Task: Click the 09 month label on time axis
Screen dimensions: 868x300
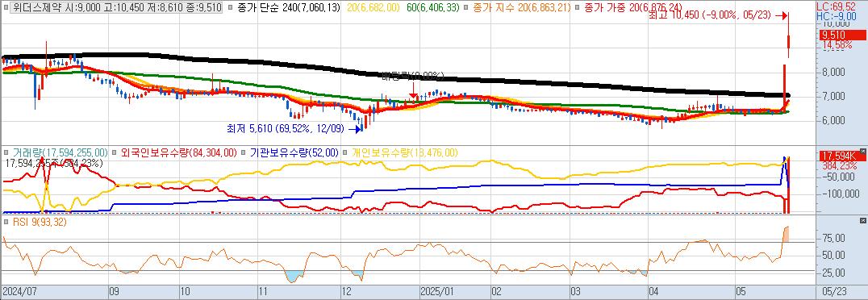Action: tap(114, 292)
